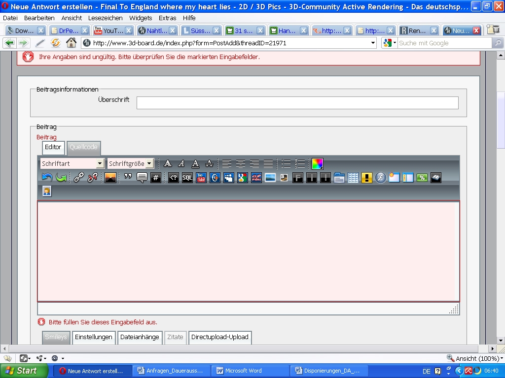The height and width of the screenshot is (378, 505).
Task: Select the Editor tab
Action: [53, 147]
